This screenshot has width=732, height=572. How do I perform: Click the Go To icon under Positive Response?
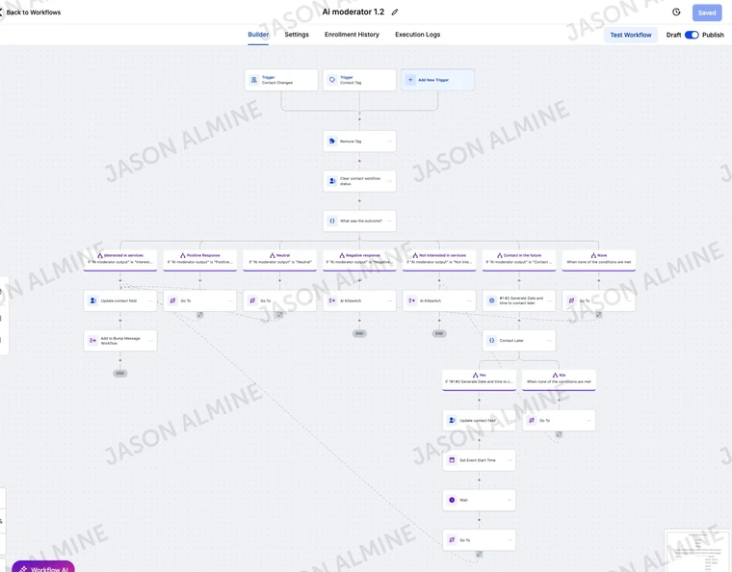point(172,300)
